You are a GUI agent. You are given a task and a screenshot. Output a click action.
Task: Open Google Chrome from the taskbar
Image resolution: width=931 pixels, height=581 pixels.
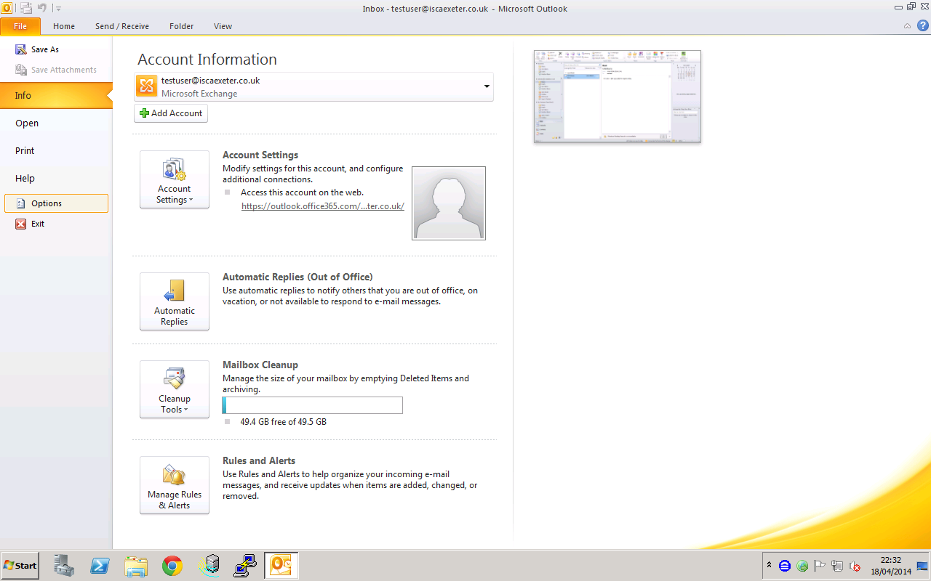[172, 565]
